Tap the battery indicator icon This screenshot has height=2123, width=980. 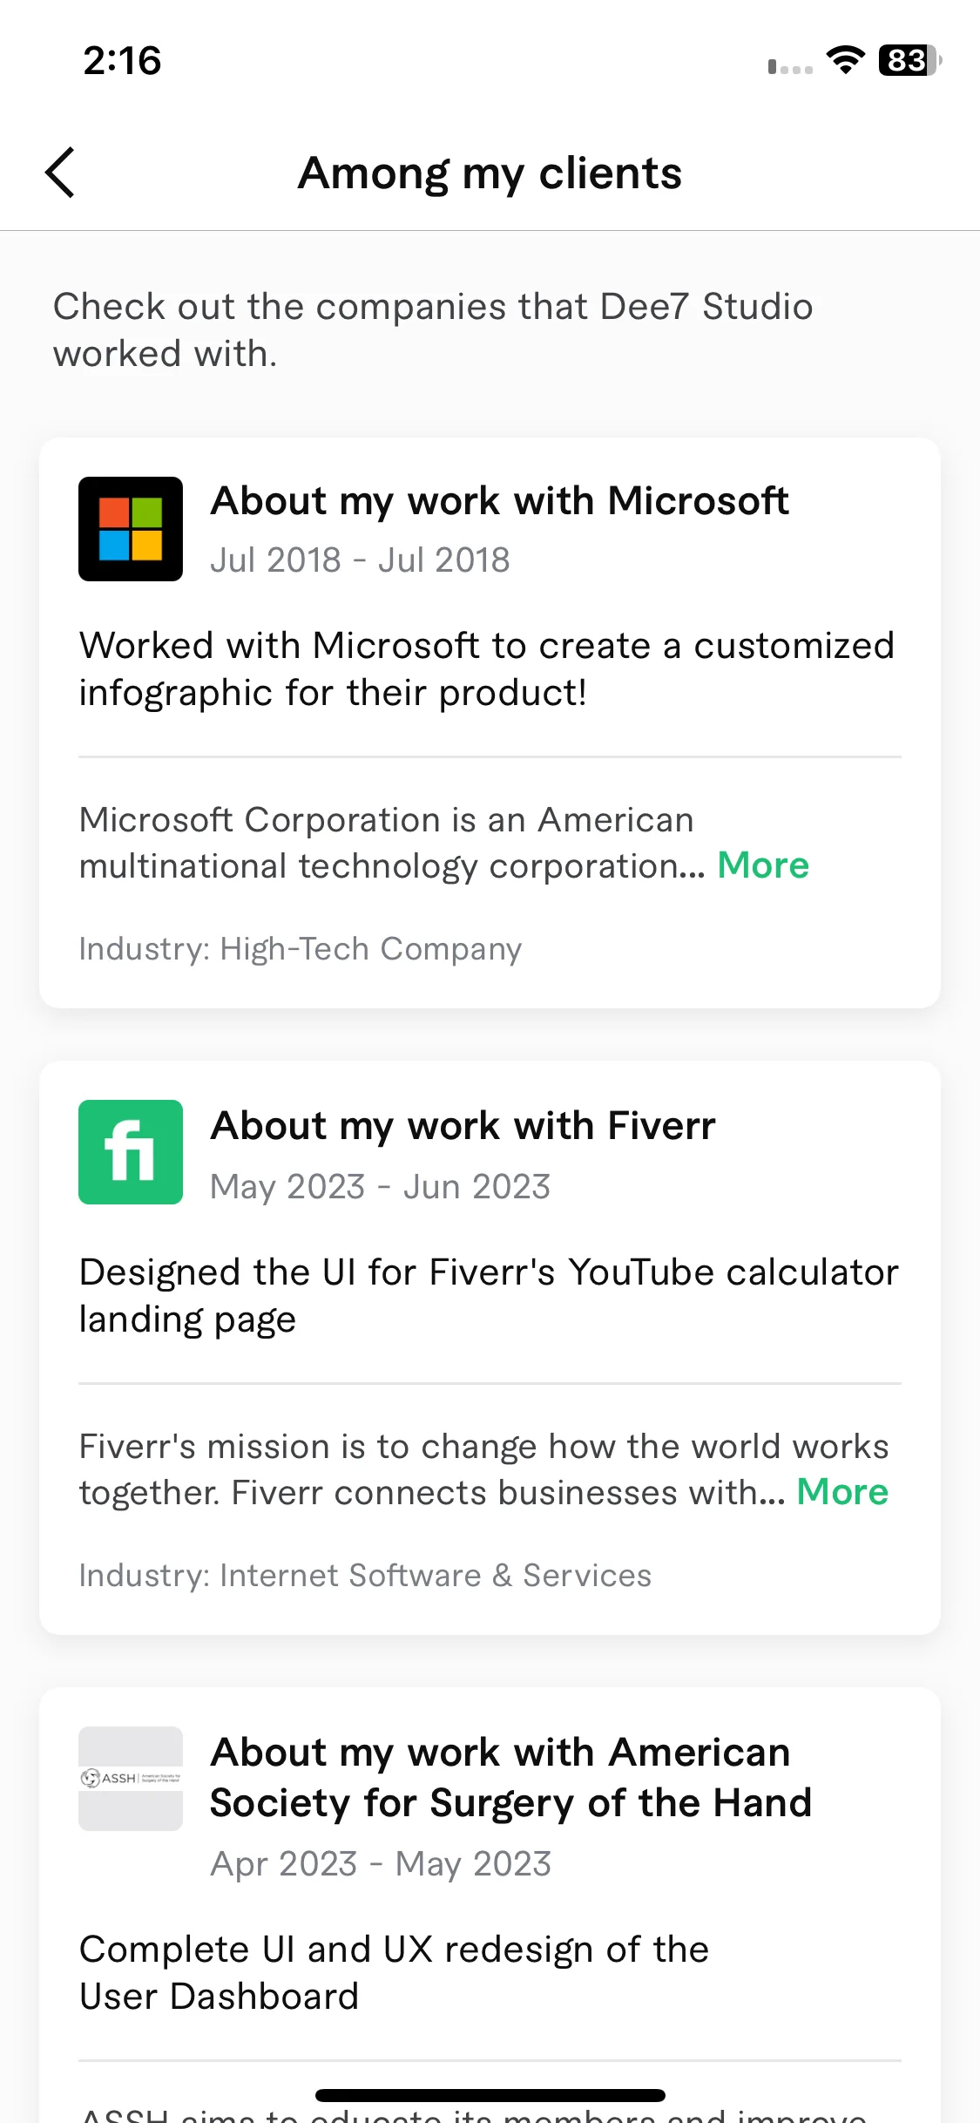[x=909, y=60]
